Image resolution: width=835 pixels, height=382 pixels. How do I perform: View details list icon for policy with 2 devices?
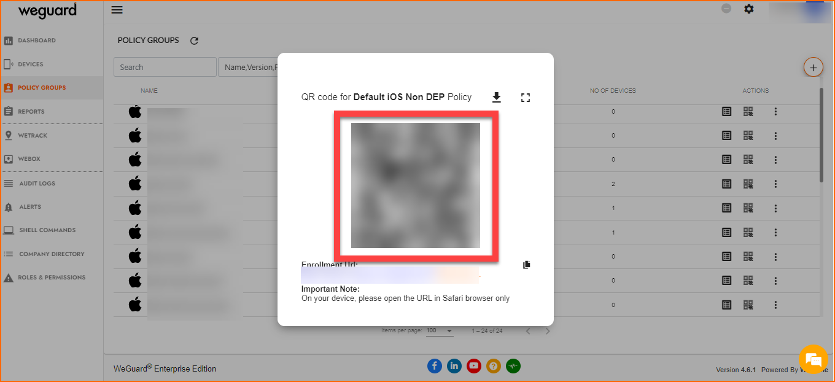(x=727, y=184)
